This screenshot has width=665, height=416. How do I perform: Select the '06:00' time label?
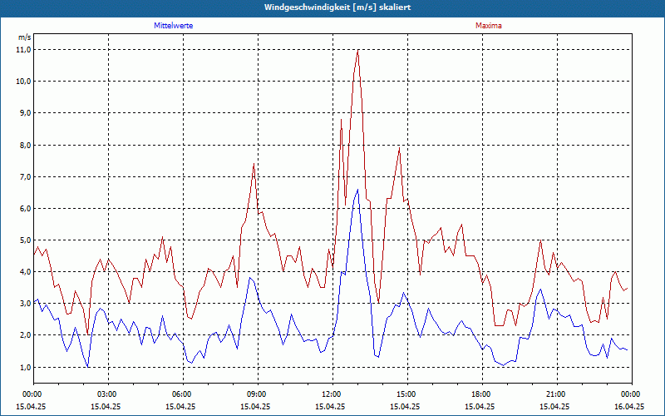click(183, 394)
